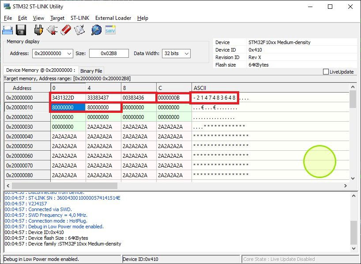The image size is (361, 264).
Task: Select cell 80000000 in column 4
Action: point(103,108)
